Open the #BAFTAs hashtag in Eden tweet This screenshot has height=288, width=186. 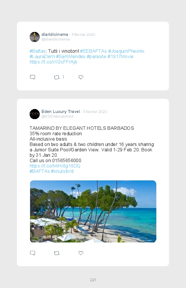click(x=40, y=171)
